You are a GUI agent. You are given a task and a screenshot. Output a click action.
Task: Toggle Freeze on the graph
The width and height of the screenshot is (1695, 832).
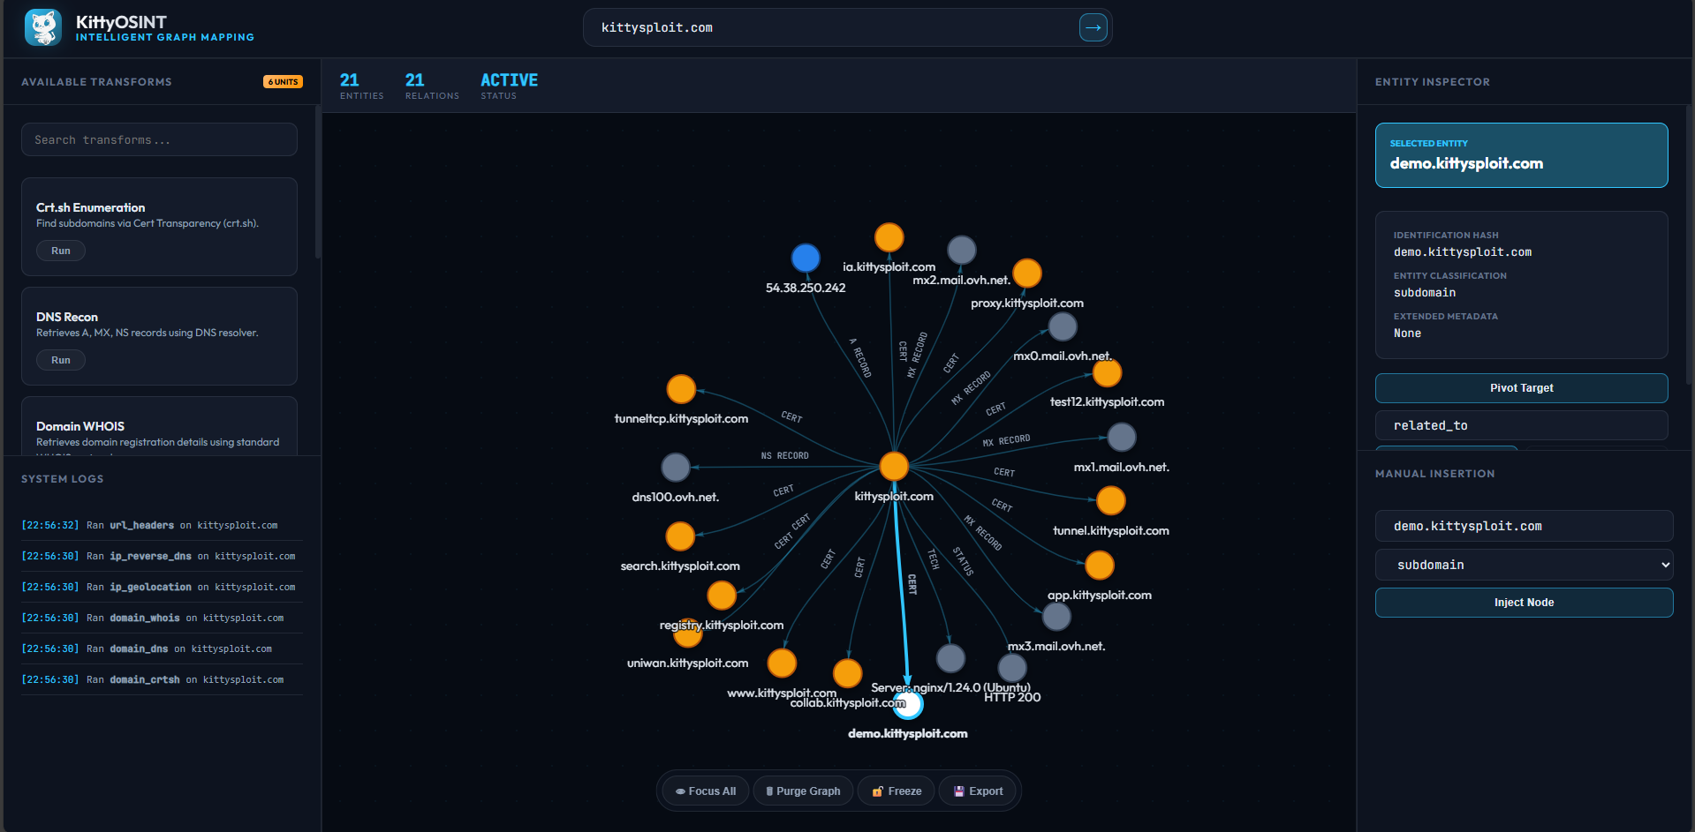coord(897,791)
